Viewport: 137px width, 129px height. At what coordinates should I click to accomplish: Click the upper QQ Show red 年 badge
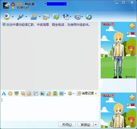[113, 24]
